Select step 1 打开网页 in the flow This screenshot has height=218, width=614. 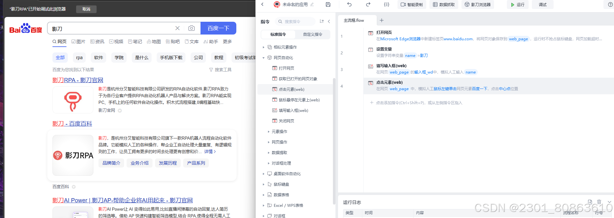488,36
